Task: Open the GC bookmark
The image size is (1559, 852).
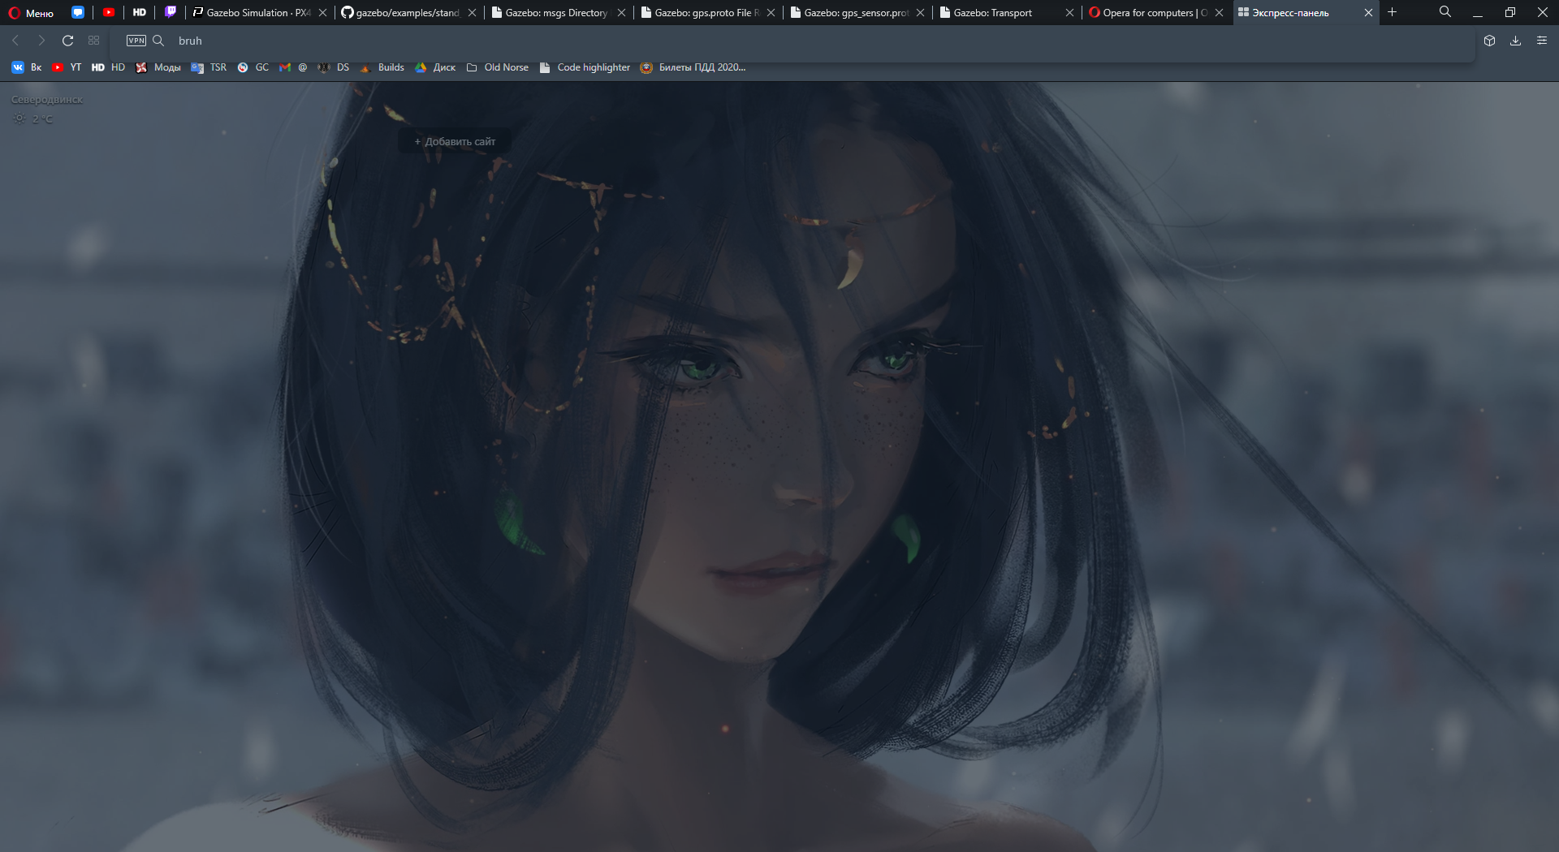Action: tap(253, 67)
